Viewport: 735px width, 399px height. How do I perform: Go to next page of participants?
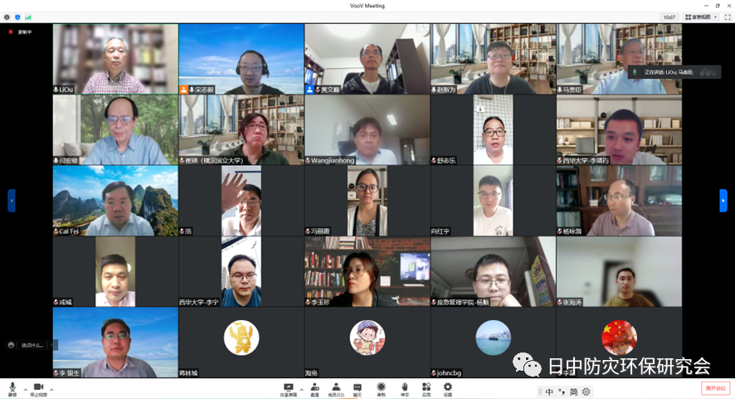(x=723, y=201)
